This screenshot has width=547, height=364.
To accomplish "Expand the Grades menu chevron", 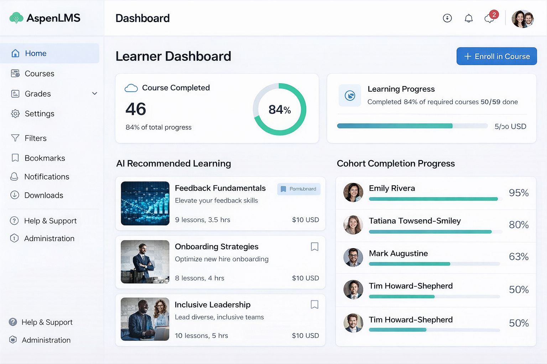I will click(95, 93).
